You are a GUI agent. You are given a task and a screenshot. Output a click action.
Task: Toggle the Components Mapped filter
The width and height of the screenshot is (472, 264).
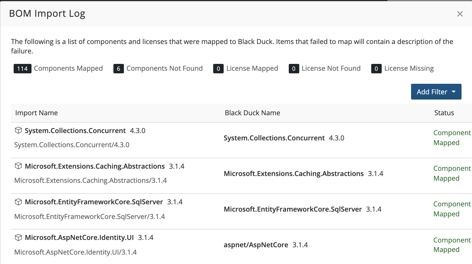coord(68,68)
